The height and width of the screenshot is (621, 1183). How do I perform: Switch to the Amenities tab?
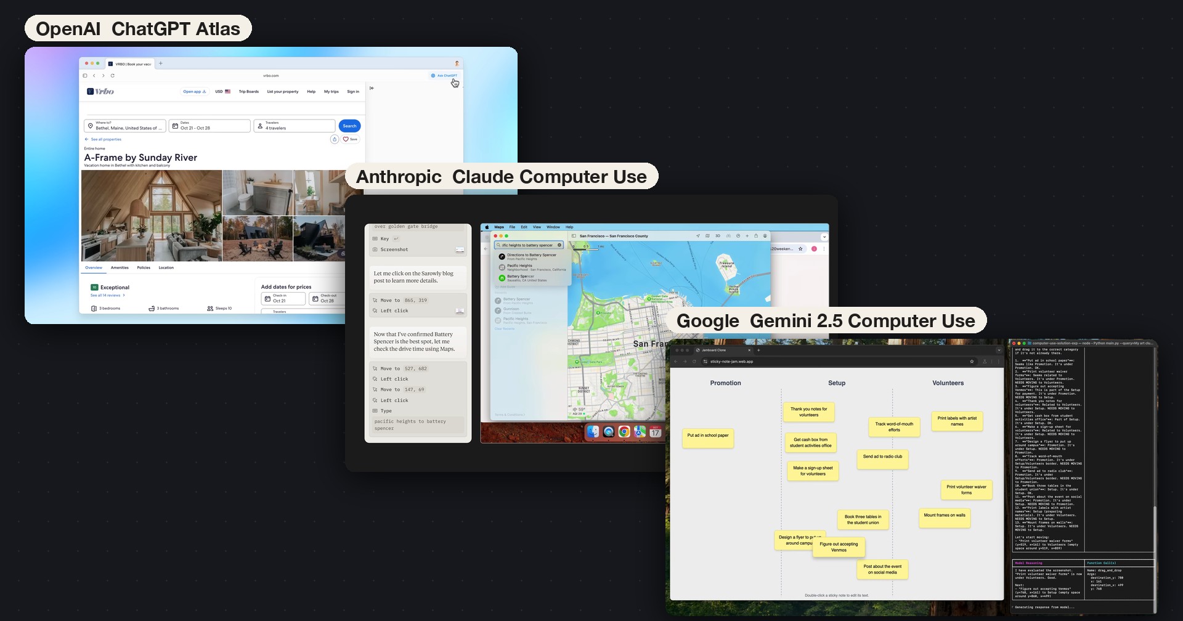point(120,268)
